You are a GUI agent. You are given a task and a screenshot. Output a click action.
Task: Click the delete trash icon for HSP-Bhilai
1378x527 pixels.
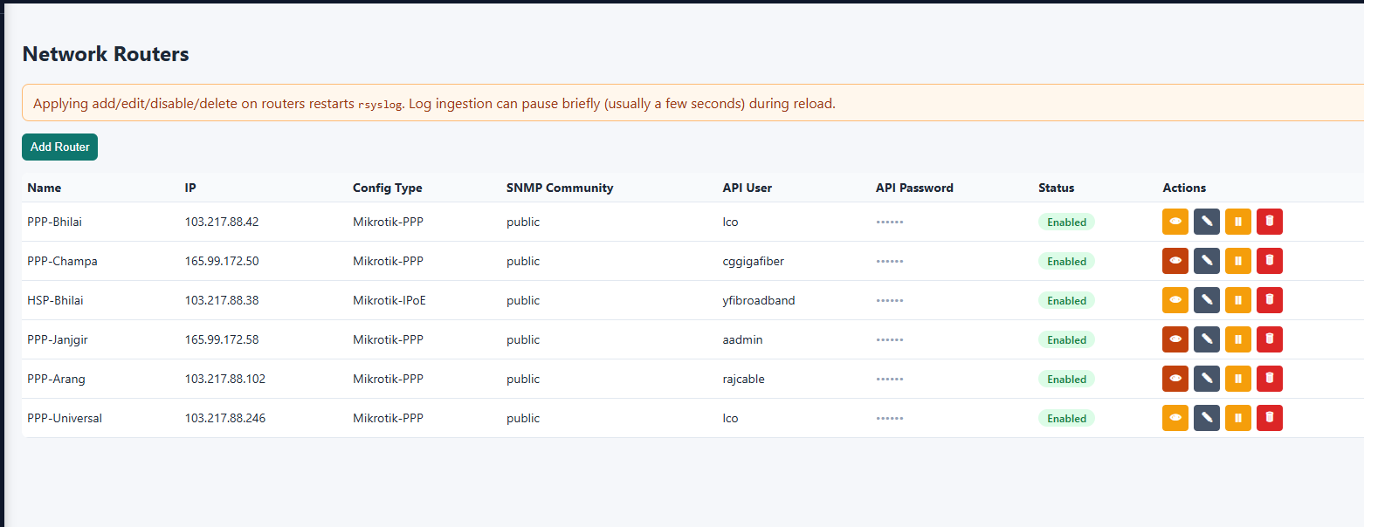click(1269, 300)
